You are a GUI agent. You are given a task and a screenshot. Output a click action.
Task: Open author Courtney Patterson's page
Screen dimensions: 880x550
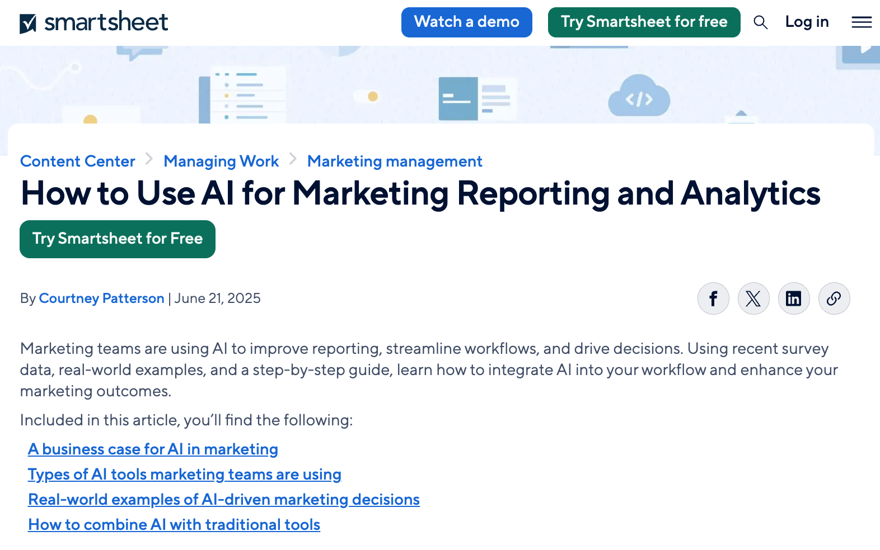coord(102,298)
